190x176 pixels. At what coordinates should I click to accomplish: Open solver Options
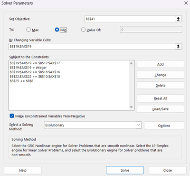(164, 126)
